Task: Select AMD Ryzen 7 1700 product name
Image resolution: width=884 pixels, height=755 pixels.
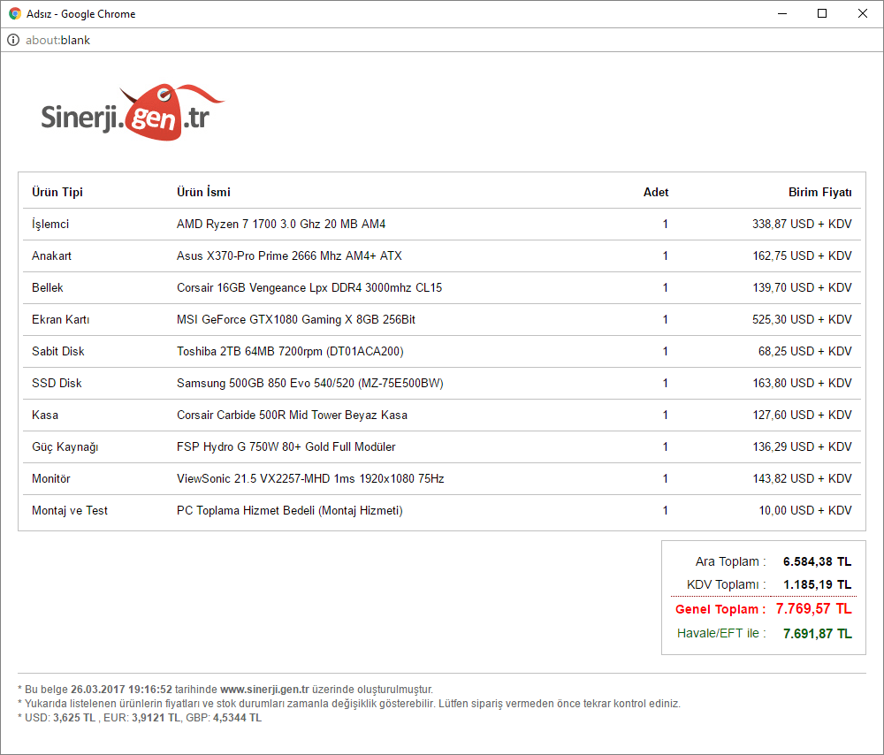Action: (x=281, y=225)
